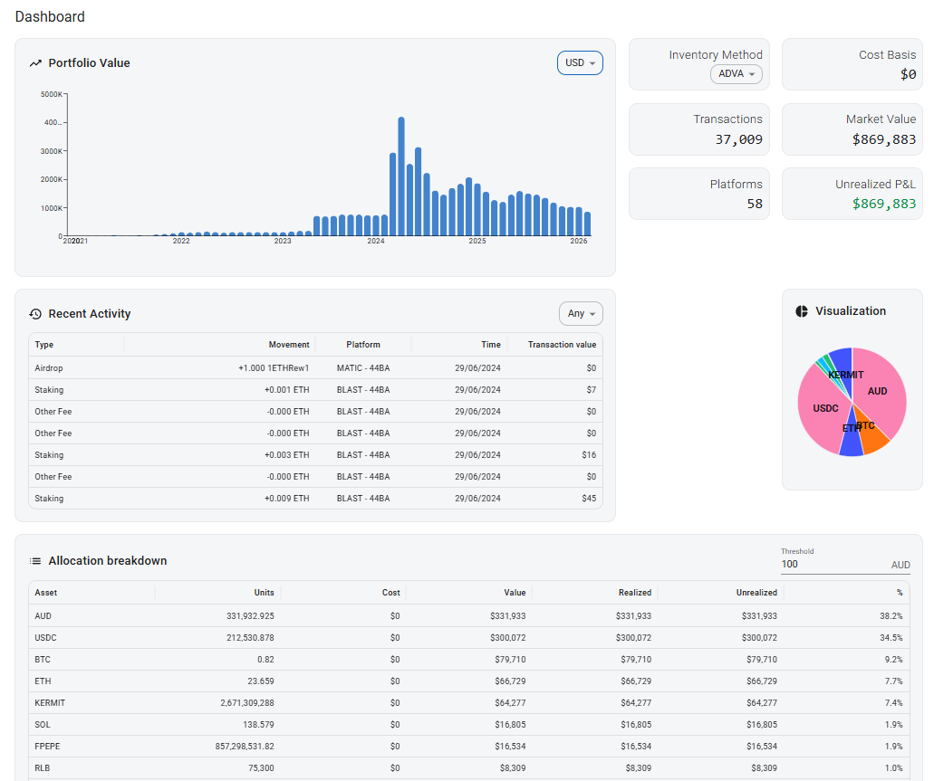Click the Portfolio Value trend-line icon

(x=36, y=63)
